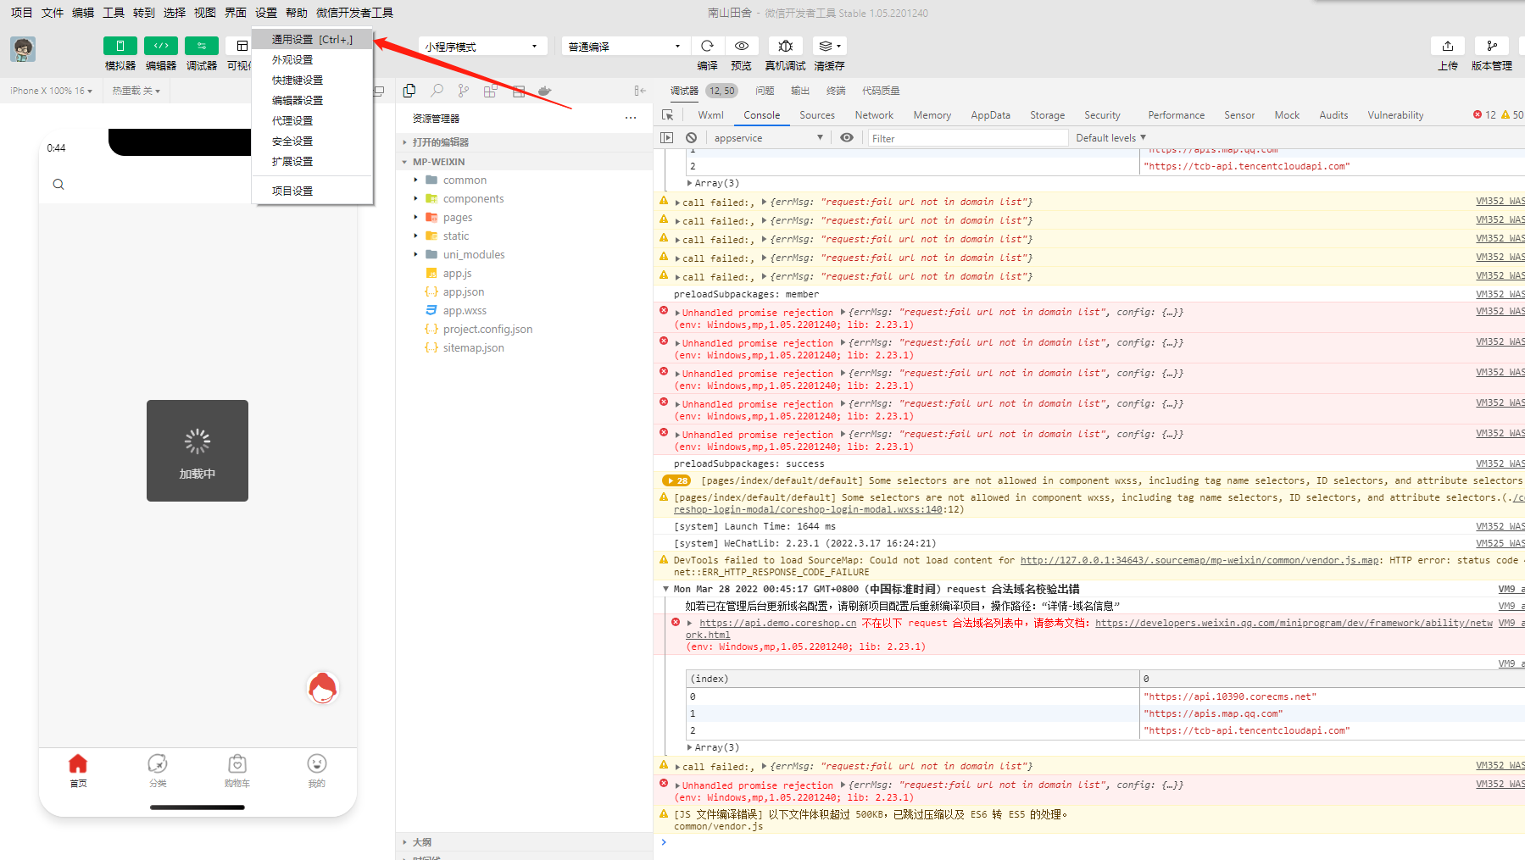The image size is (1525, 860).
Task: Select 通用设置 from the settings menu
Action: [x=312, y=39]
